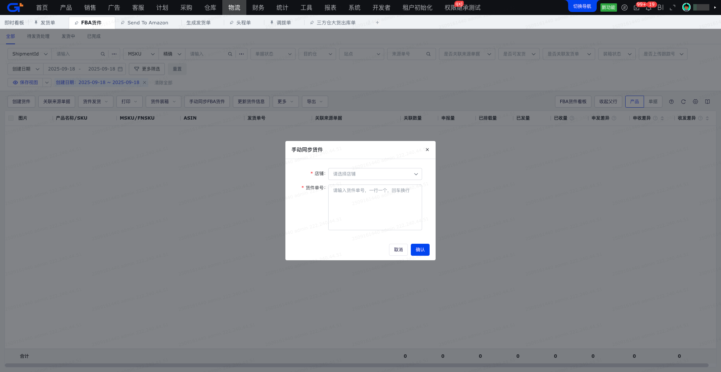Close the 手动同步货件 dialog with X
Screen dimensions: 721x372
point(427,150)
